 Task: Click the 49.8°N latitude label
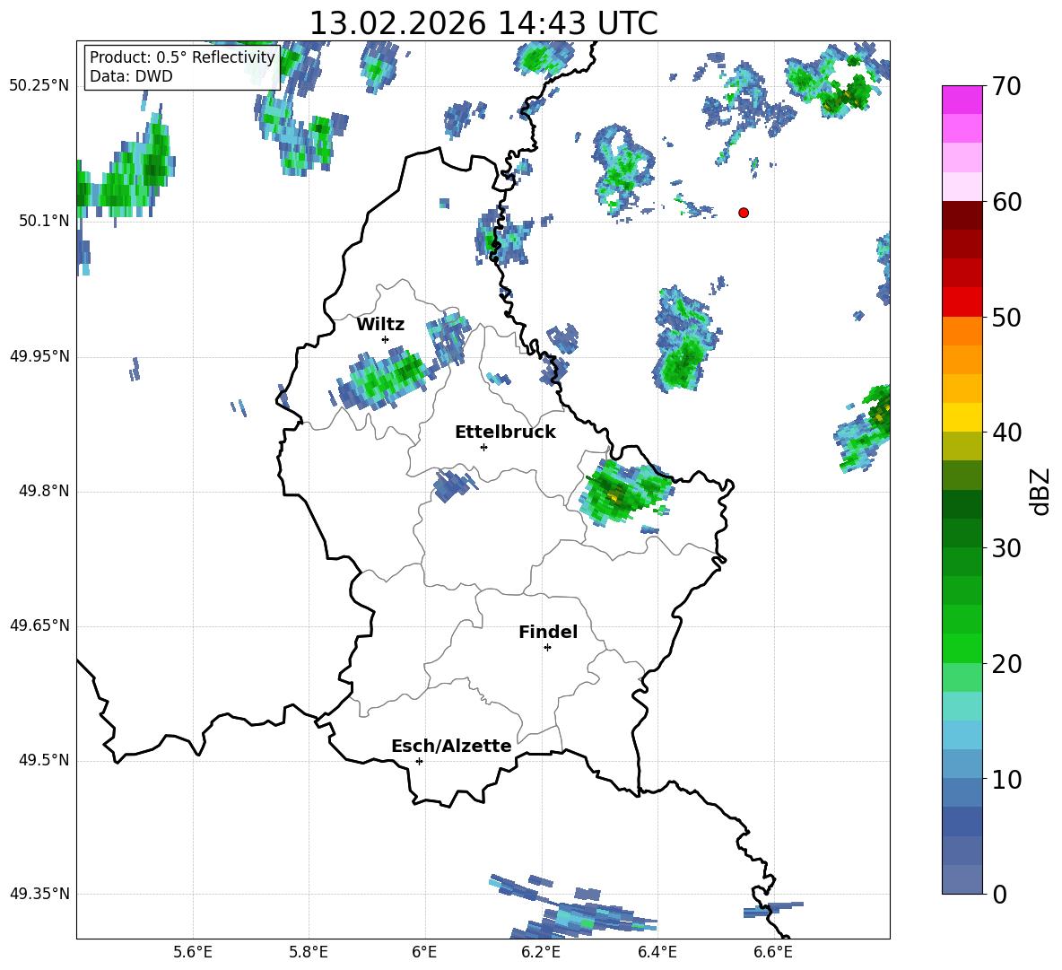[x=44, y=491]
